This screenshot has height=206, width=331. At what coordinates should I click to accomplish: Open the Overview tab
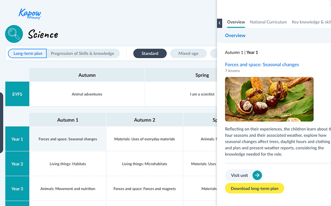point(236,22)
